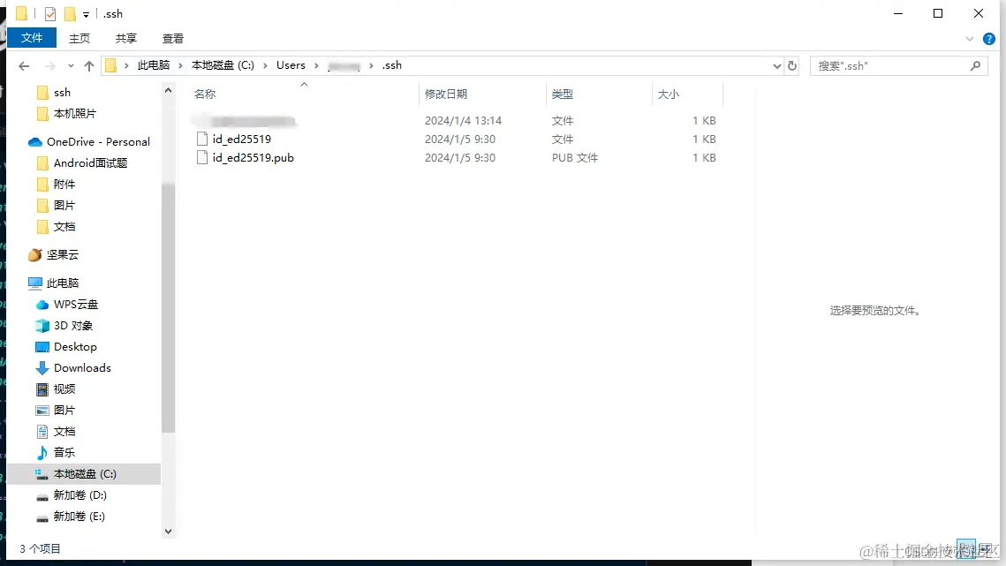1006x566 pixels.
Task: Open Desktop in the sidebar
Action: (75, 346)
